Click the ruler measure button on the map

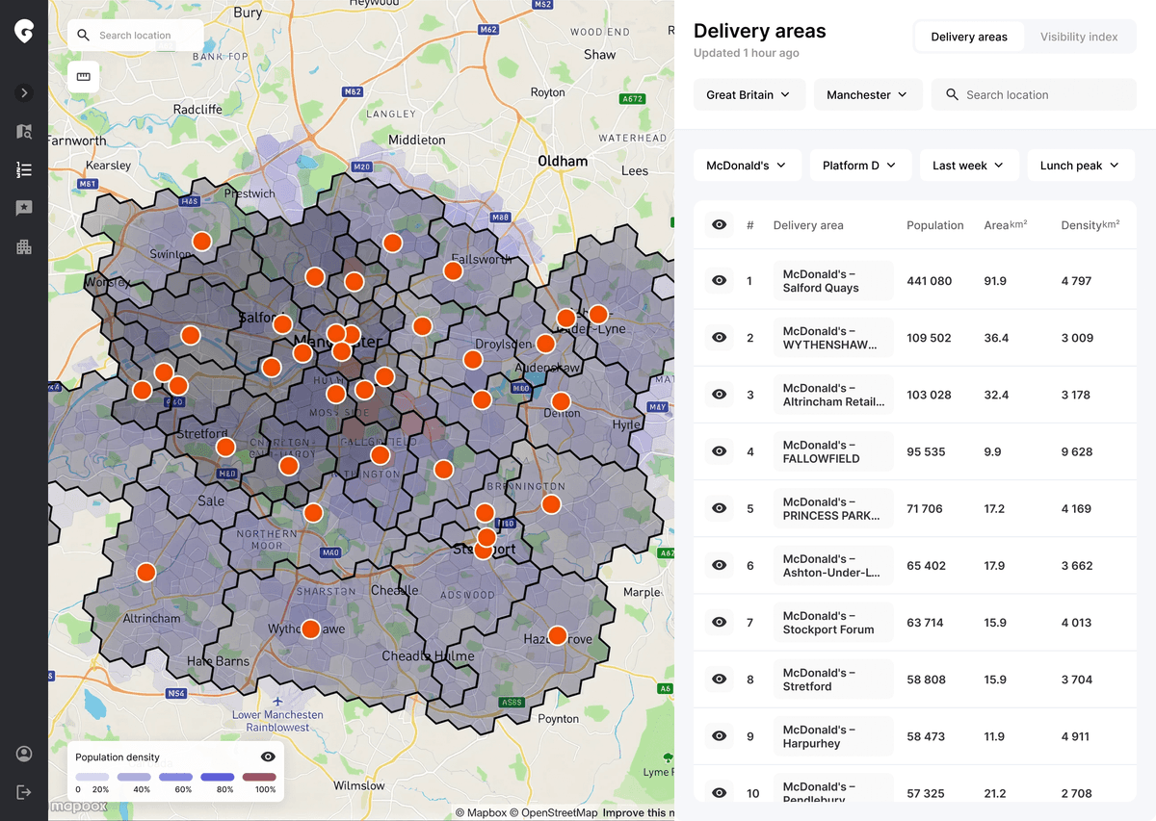(x=83, y=77)
